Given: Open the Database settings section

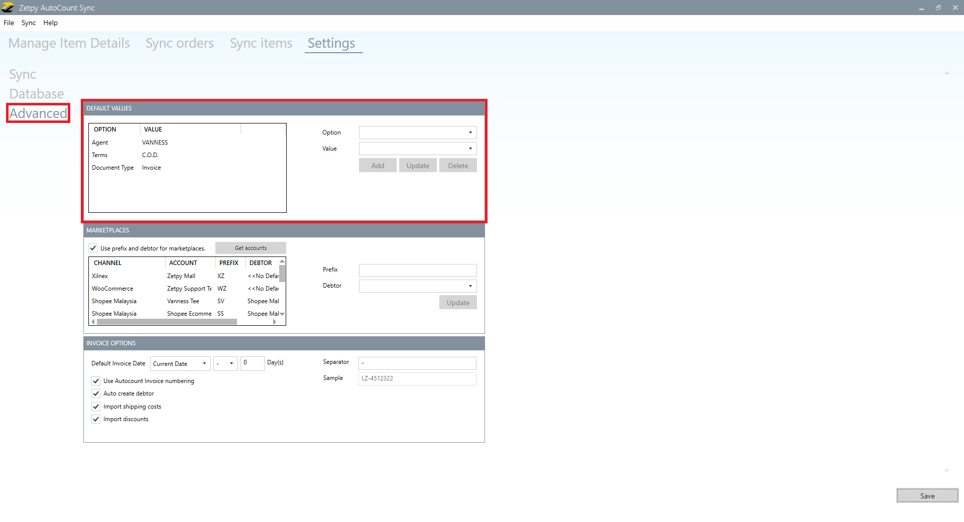Looking at the screenshot, I should point(37,94).
